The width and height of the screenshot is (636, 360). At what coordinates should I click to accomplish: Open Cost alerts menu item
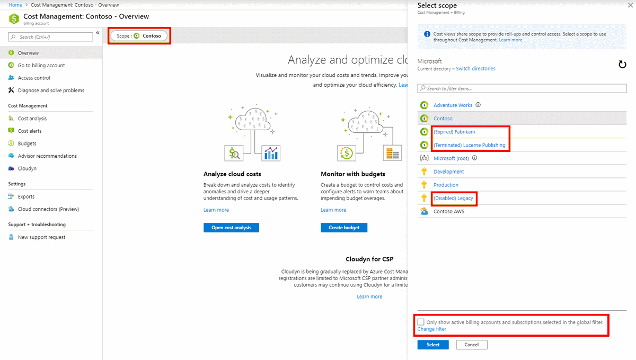[30, 131]
